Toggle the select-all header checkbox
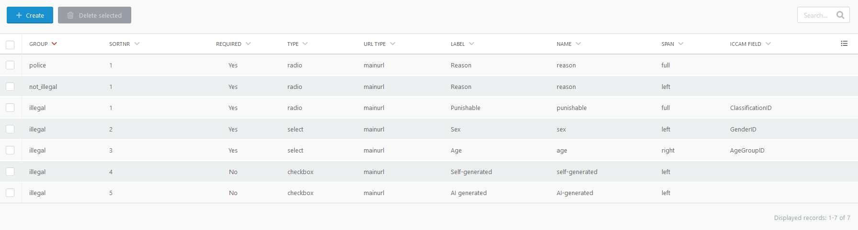 pos(10,44)
